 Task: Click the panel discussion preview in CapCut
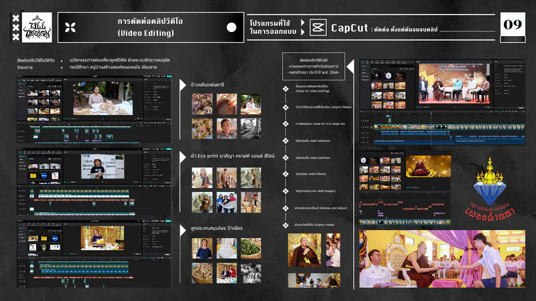[x=455, y=83]
